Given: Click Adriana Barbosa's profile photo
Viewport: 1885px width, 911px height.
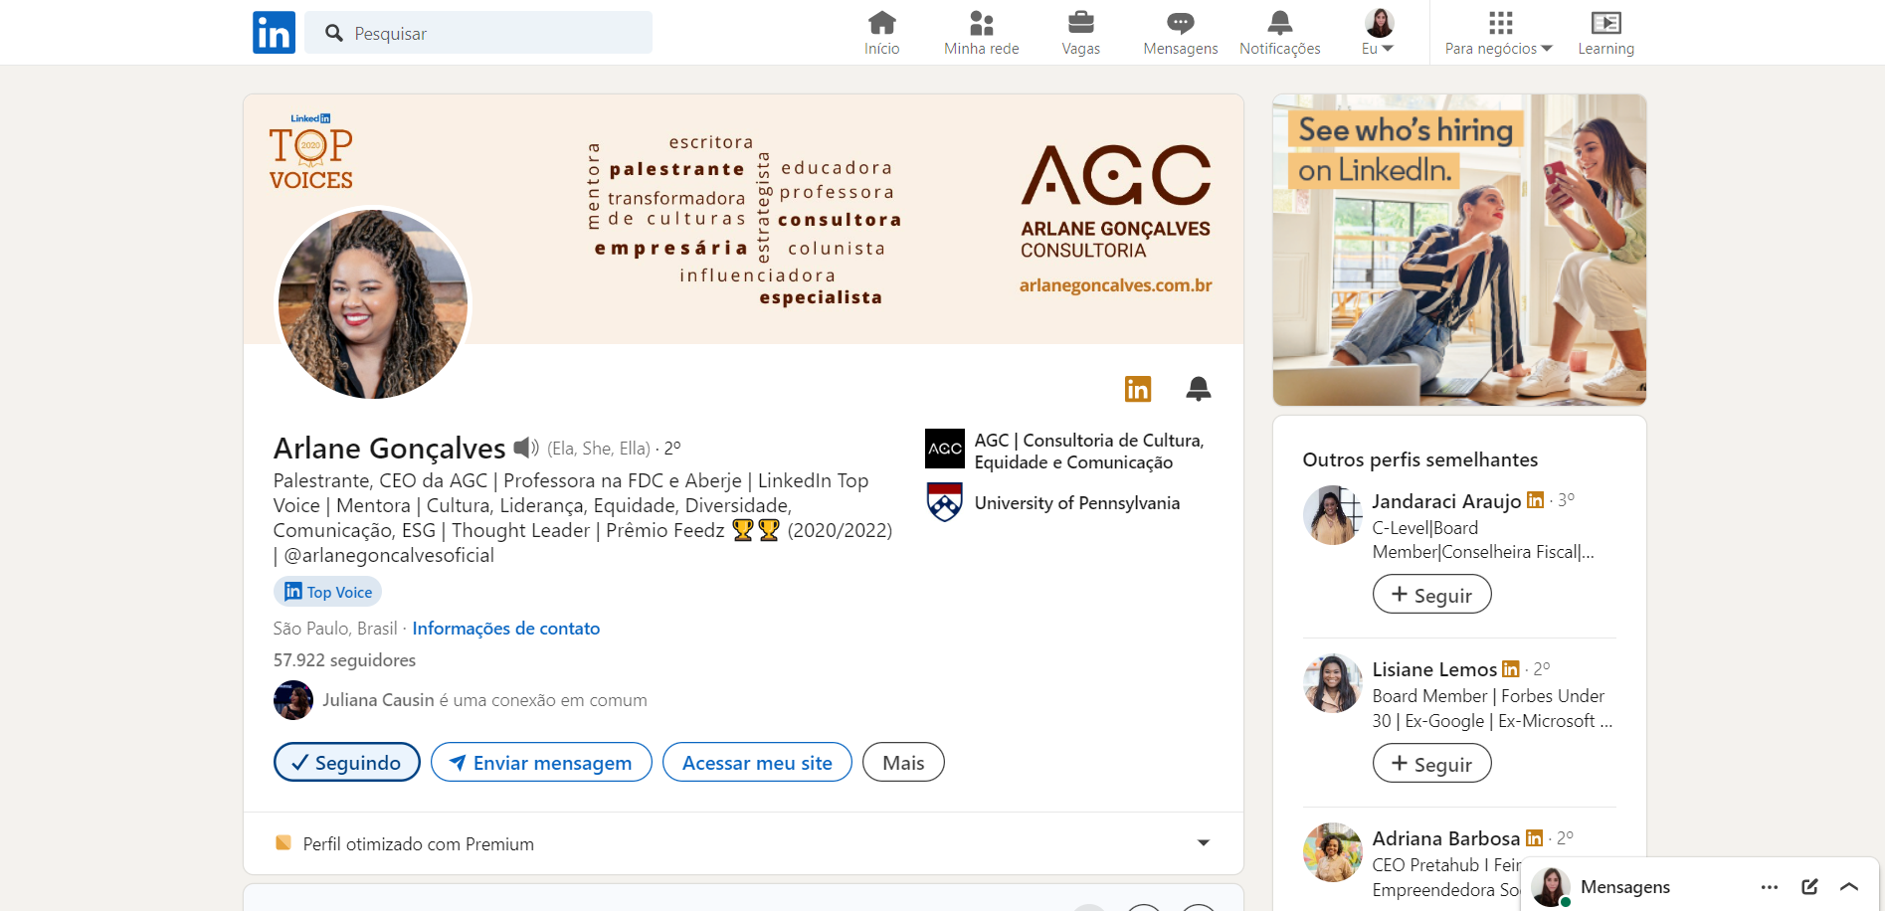Looking at the screenshot, I should 1333,852.
